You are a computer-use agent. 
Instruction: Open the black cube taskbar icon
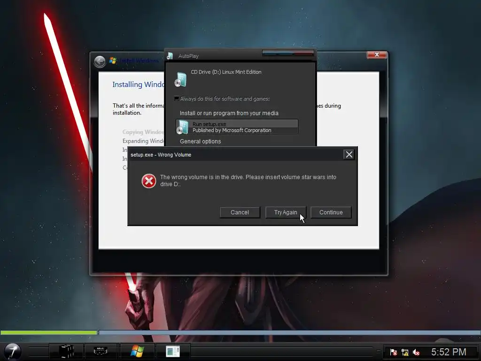[66, 351]
